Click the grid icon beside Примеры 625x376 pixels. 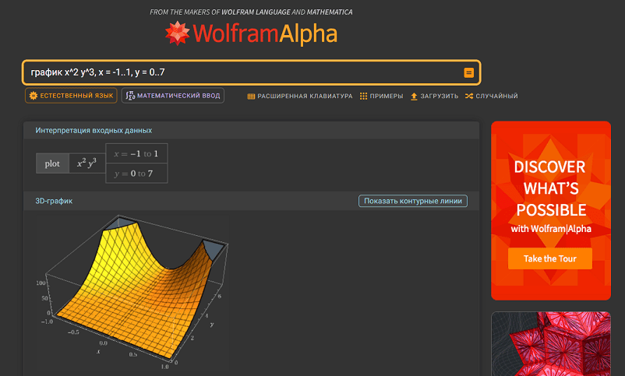(x=363, y=96)
